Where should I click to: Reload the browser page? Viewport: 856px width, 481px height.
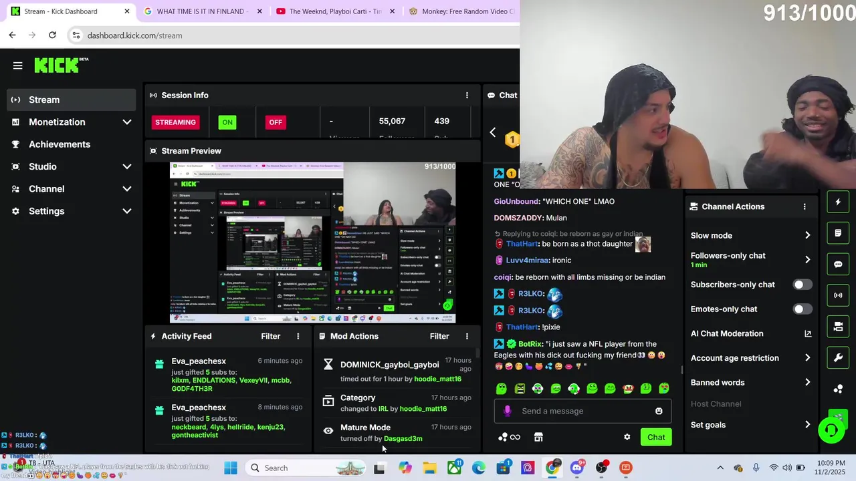(x=52, y=35)
